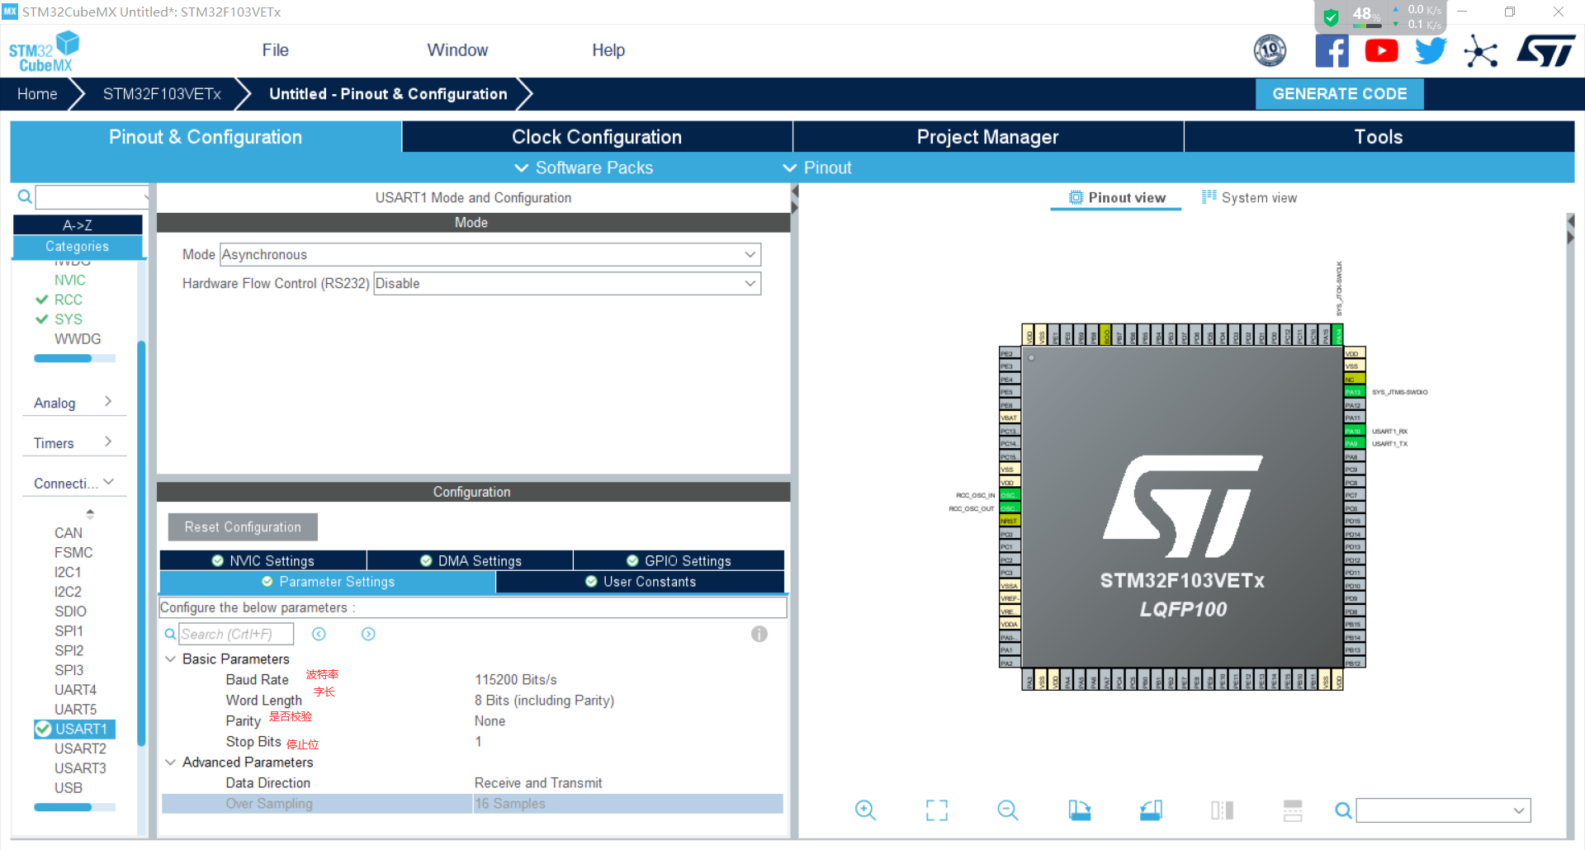Click the 10-year anniversary badge icon
1585x850 pixels.
coord(1270,51)
